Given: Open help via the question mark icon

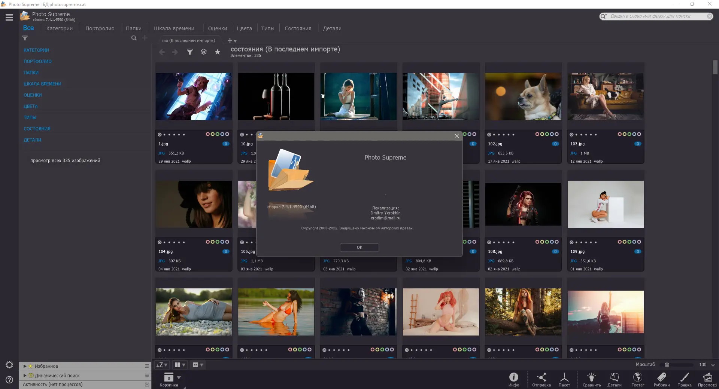Looking at the screenshot, I should point(9,380).
